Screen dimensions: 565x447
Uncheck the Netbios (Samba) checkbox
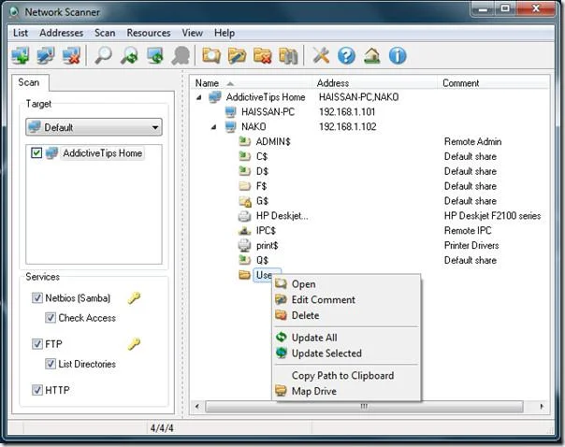[x=37, y=298]
